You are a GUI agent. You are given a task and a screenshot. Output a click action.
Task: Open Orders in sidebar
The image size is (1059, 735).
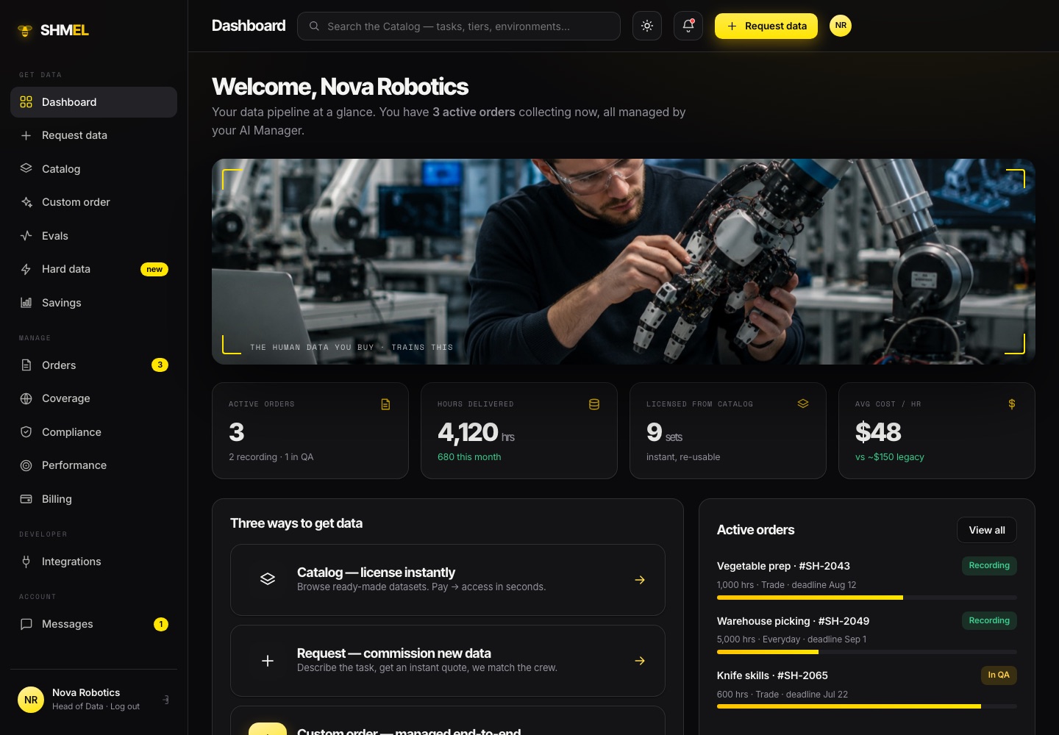pyautogui.click(x=93, y=365)
